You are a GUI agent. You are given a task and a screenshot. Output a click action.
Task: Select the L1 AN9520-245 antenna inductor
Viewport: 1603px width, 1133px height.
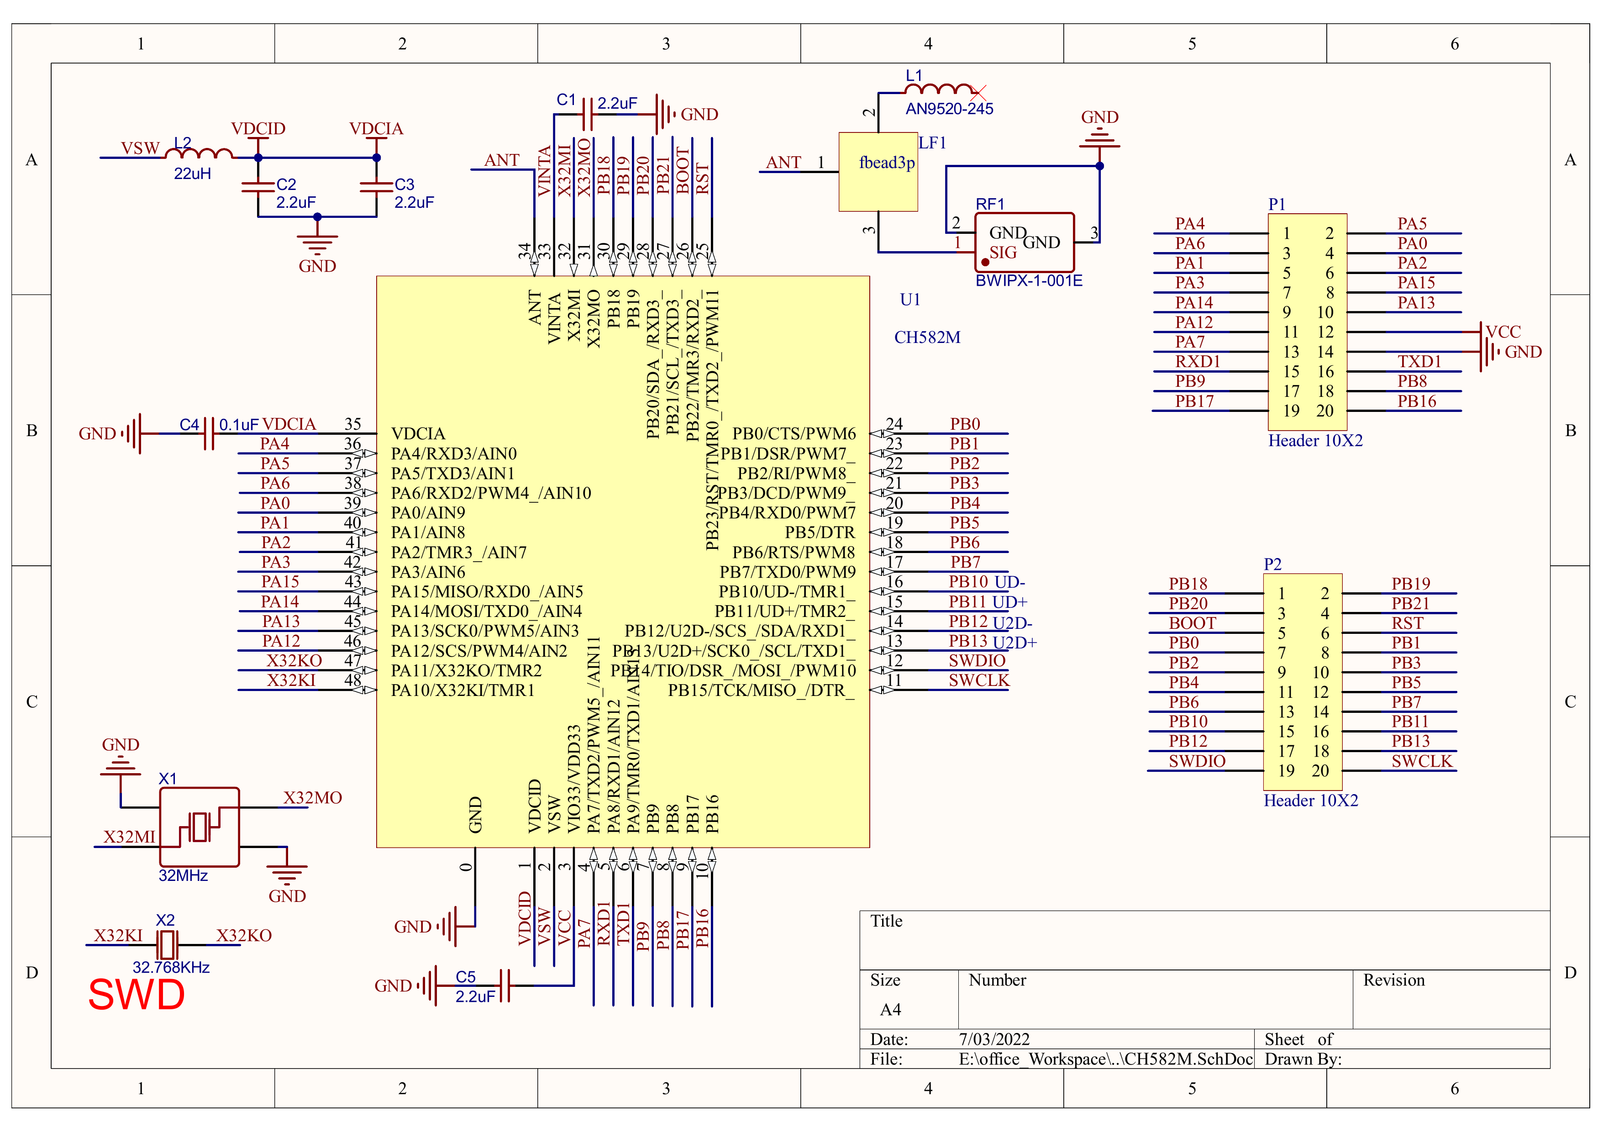coord(939,89)
